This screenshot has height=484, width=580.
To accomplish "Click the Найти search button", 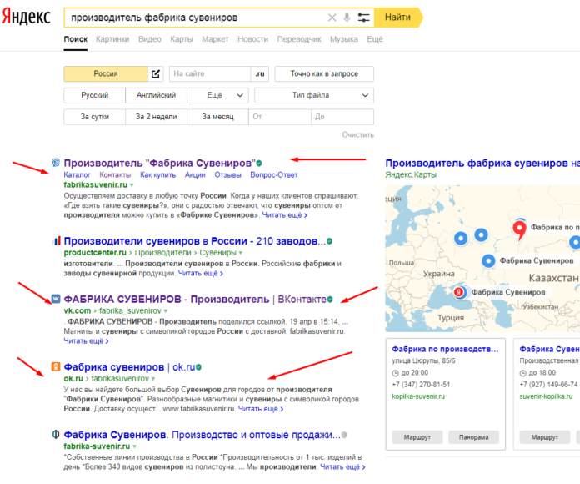I will coord(398,18).
